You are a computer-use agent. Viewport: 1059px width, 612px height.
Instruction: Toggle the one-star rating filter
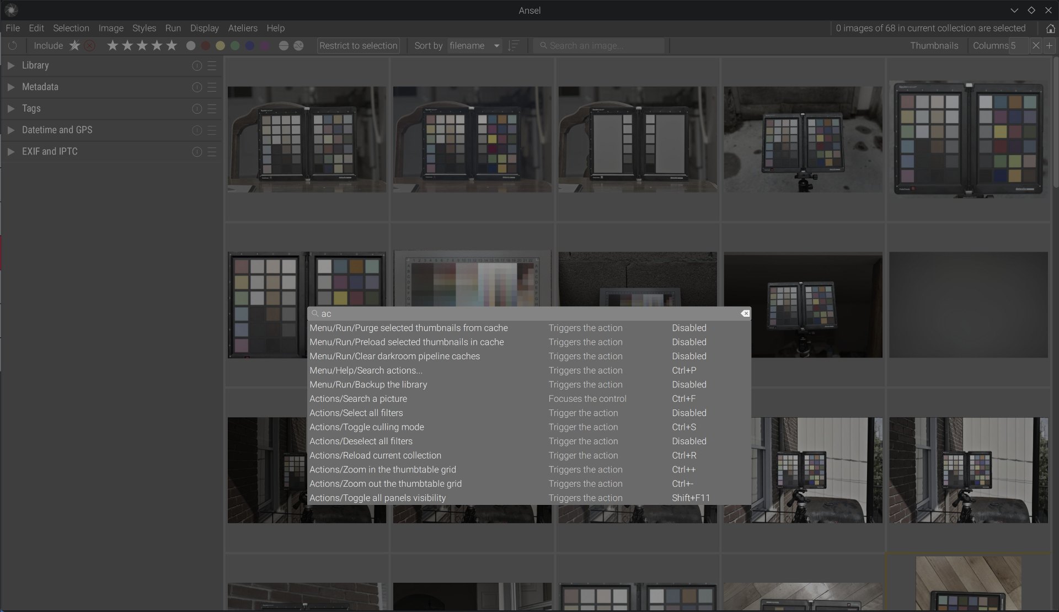(x=113, y=46)
